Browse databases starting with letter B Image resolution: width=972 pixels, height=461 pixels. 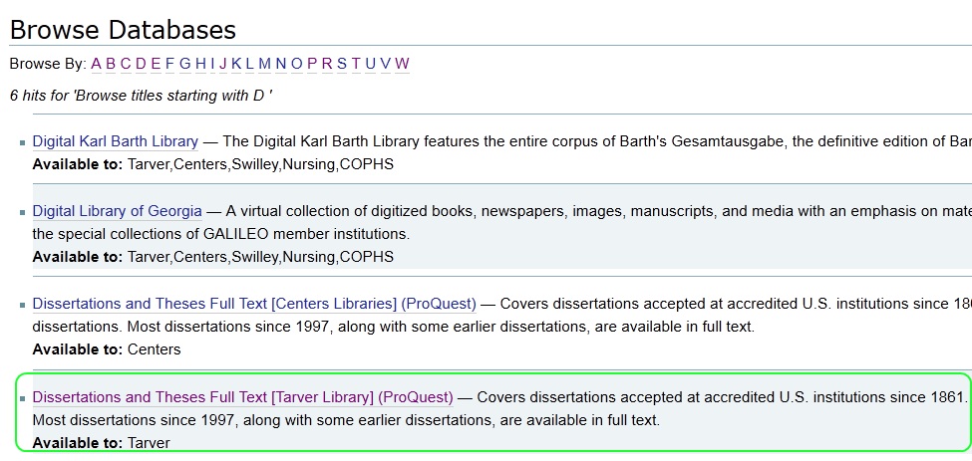coord(111,63)
